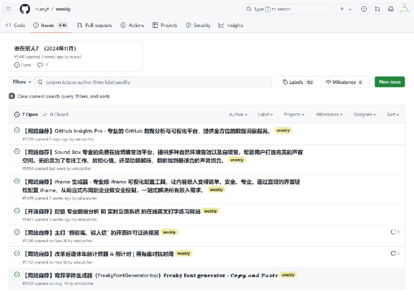
Task: Switch to the Security tab
Action: coord(198,25)
